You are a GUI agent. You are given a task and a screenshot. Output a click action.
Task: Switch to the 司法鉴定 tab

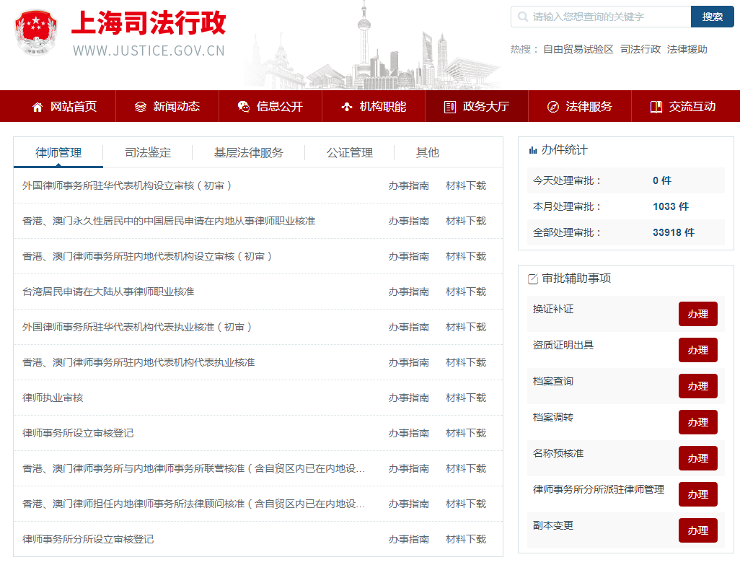click(x=148, y=152)
